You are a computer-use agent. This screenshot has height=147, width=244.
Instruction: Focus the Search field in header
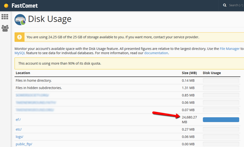click(236, 5)
